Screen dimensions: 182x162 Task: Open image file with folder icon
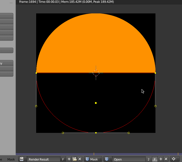click(x=75, y=159)
